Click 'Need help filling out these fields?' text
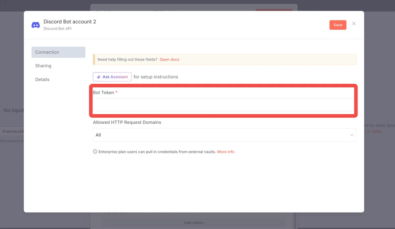Viewport: 395px width, 229px height. click(127, 60)
